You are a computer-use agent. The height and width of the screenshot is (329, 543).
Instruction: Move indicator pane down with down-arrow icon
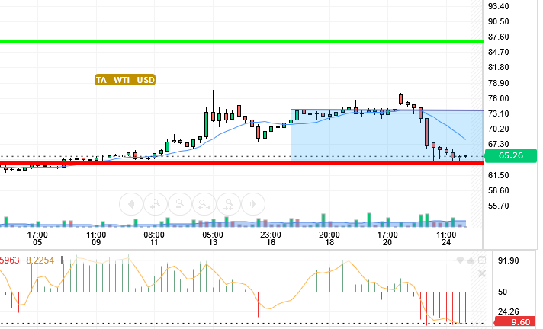tap(460, 260)
